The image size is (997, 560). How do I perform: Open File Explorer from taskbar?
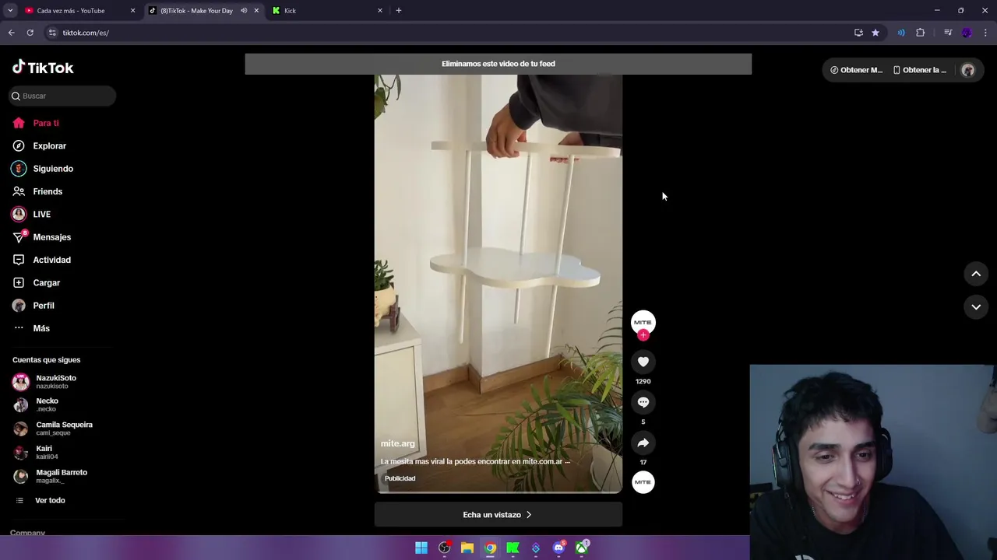tap(467, 548)
